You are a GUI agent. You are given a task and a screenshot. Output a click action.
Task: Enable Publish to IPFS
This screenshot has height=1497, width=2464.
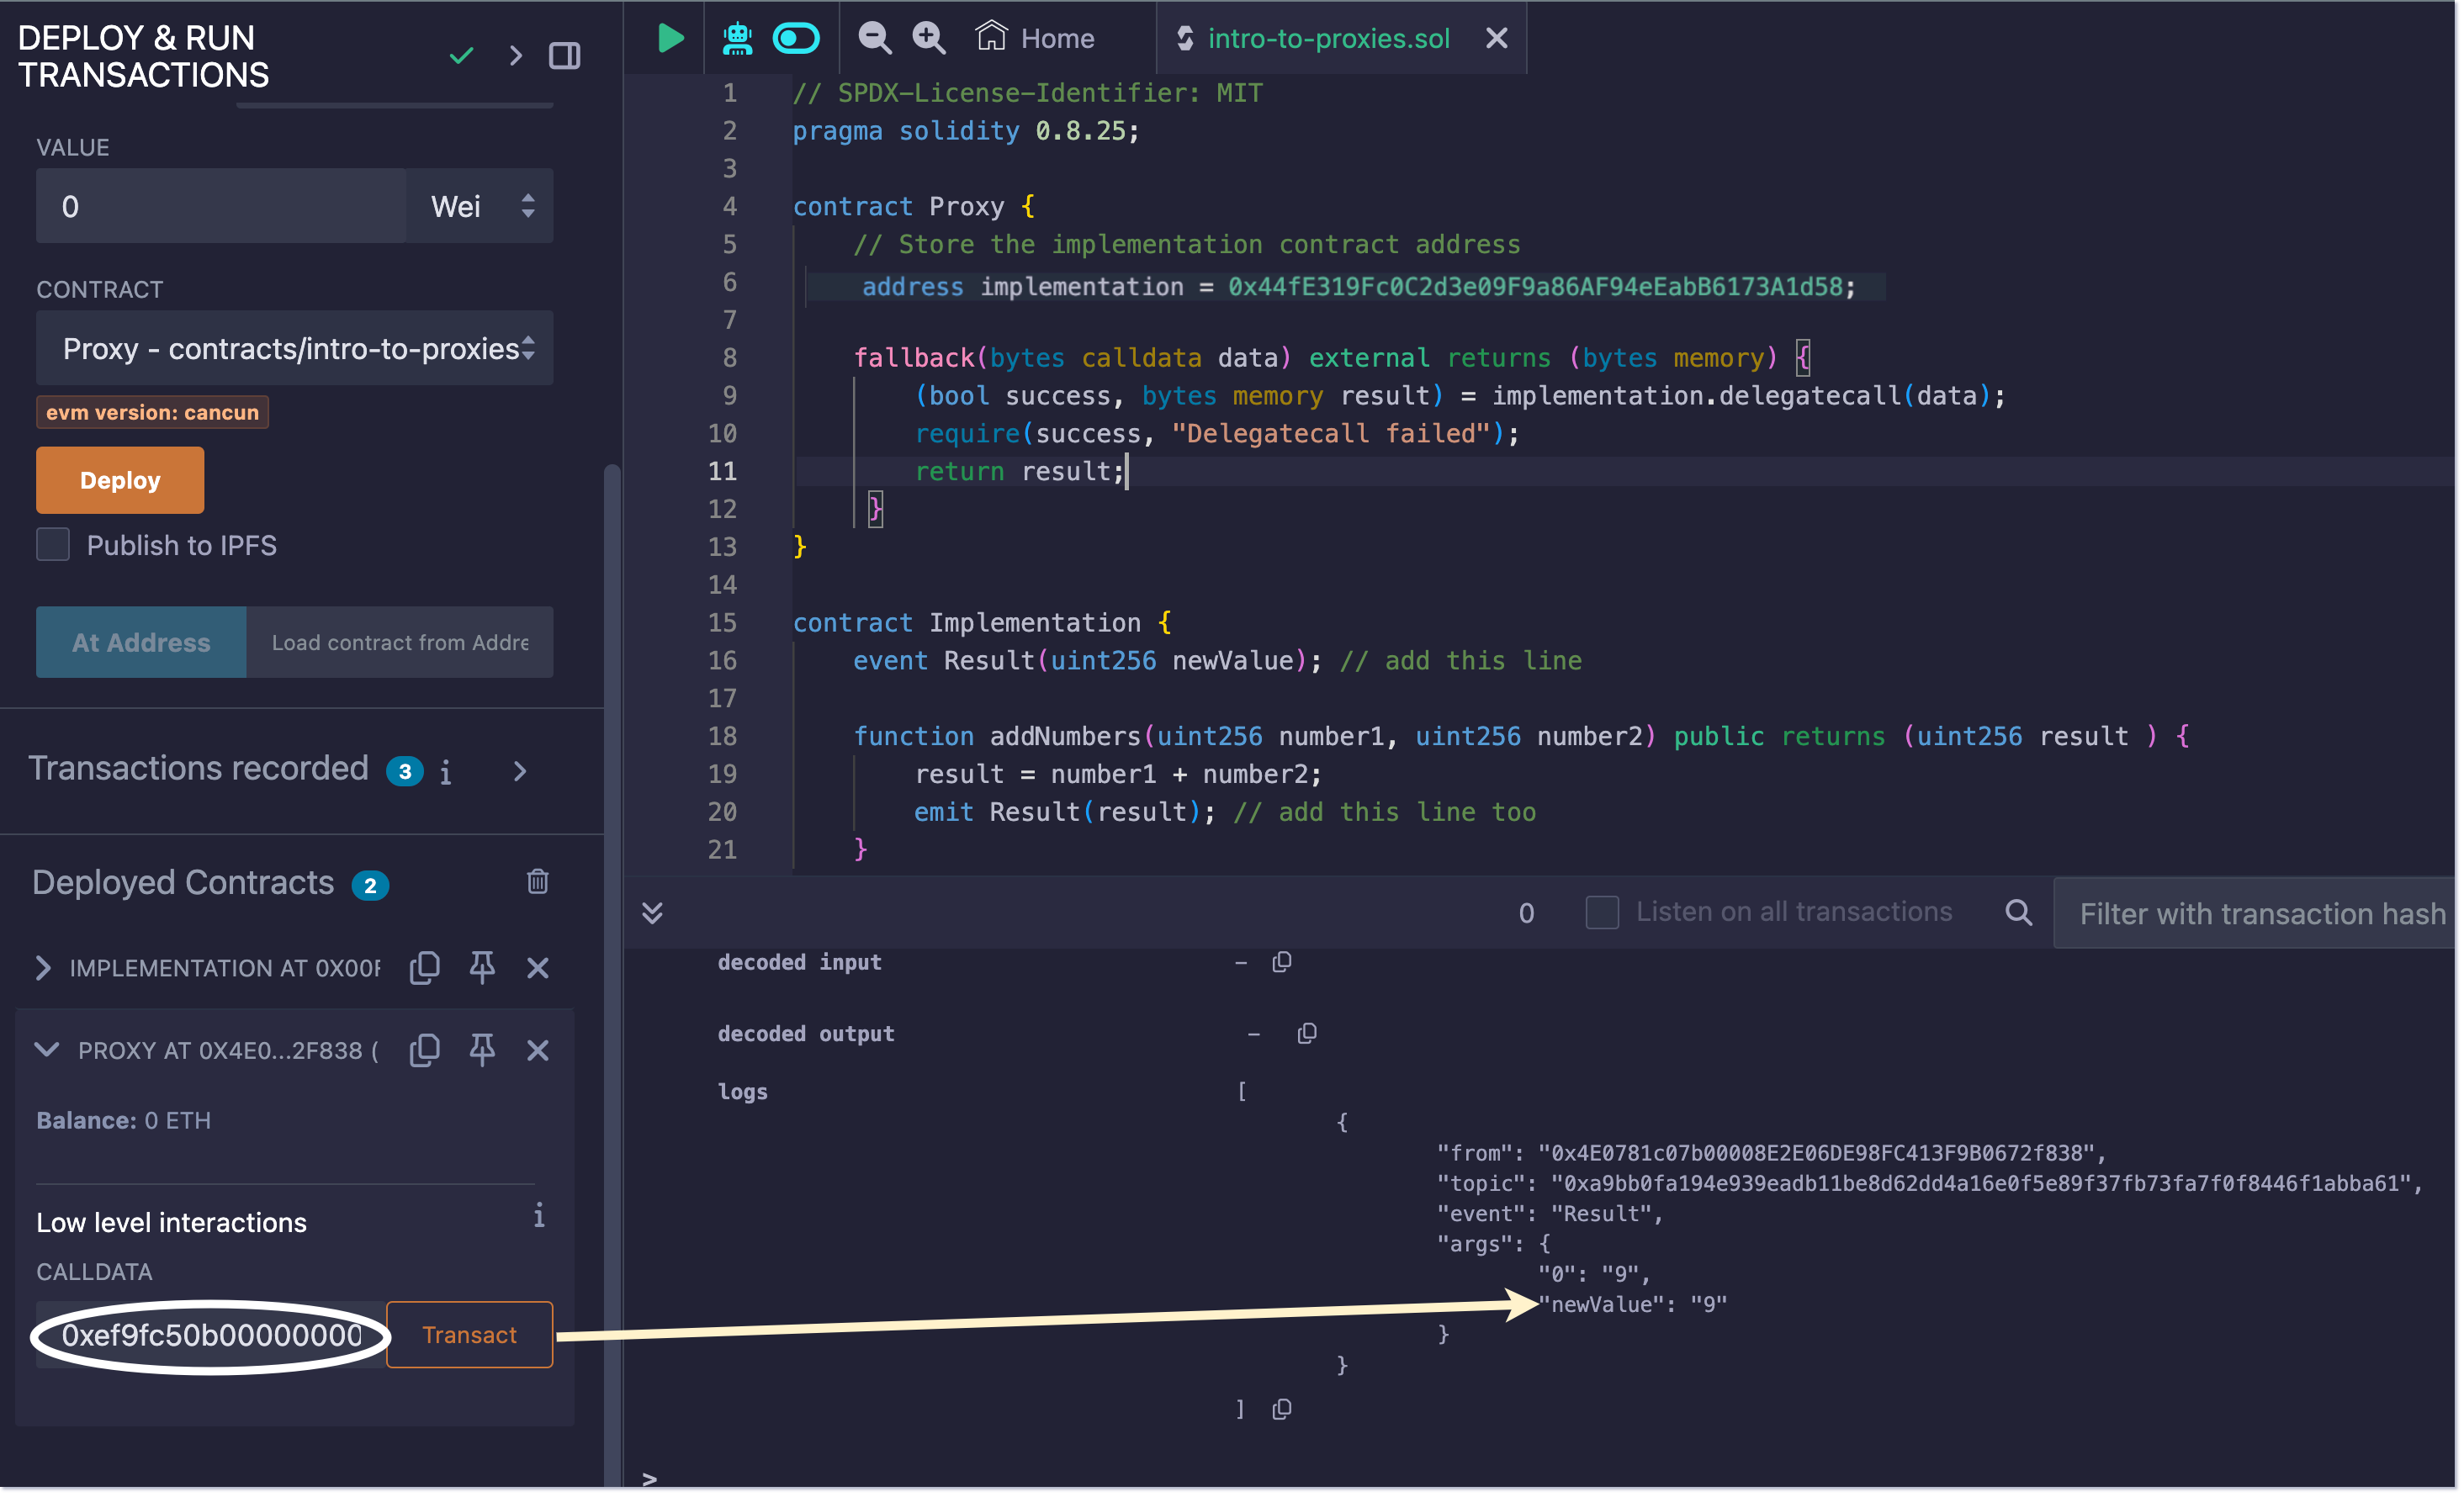52,544
